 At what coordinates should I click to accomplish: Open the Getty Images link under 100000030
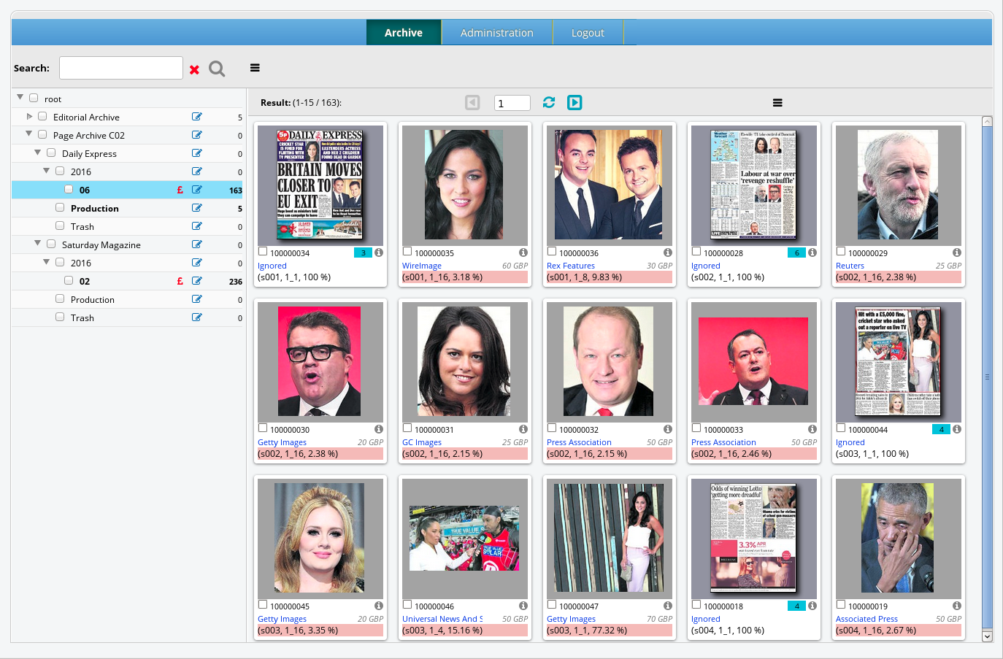pyautogui.click(x=282, y=442)
